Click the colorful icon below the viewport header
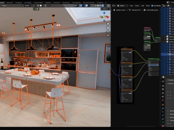 37,9
